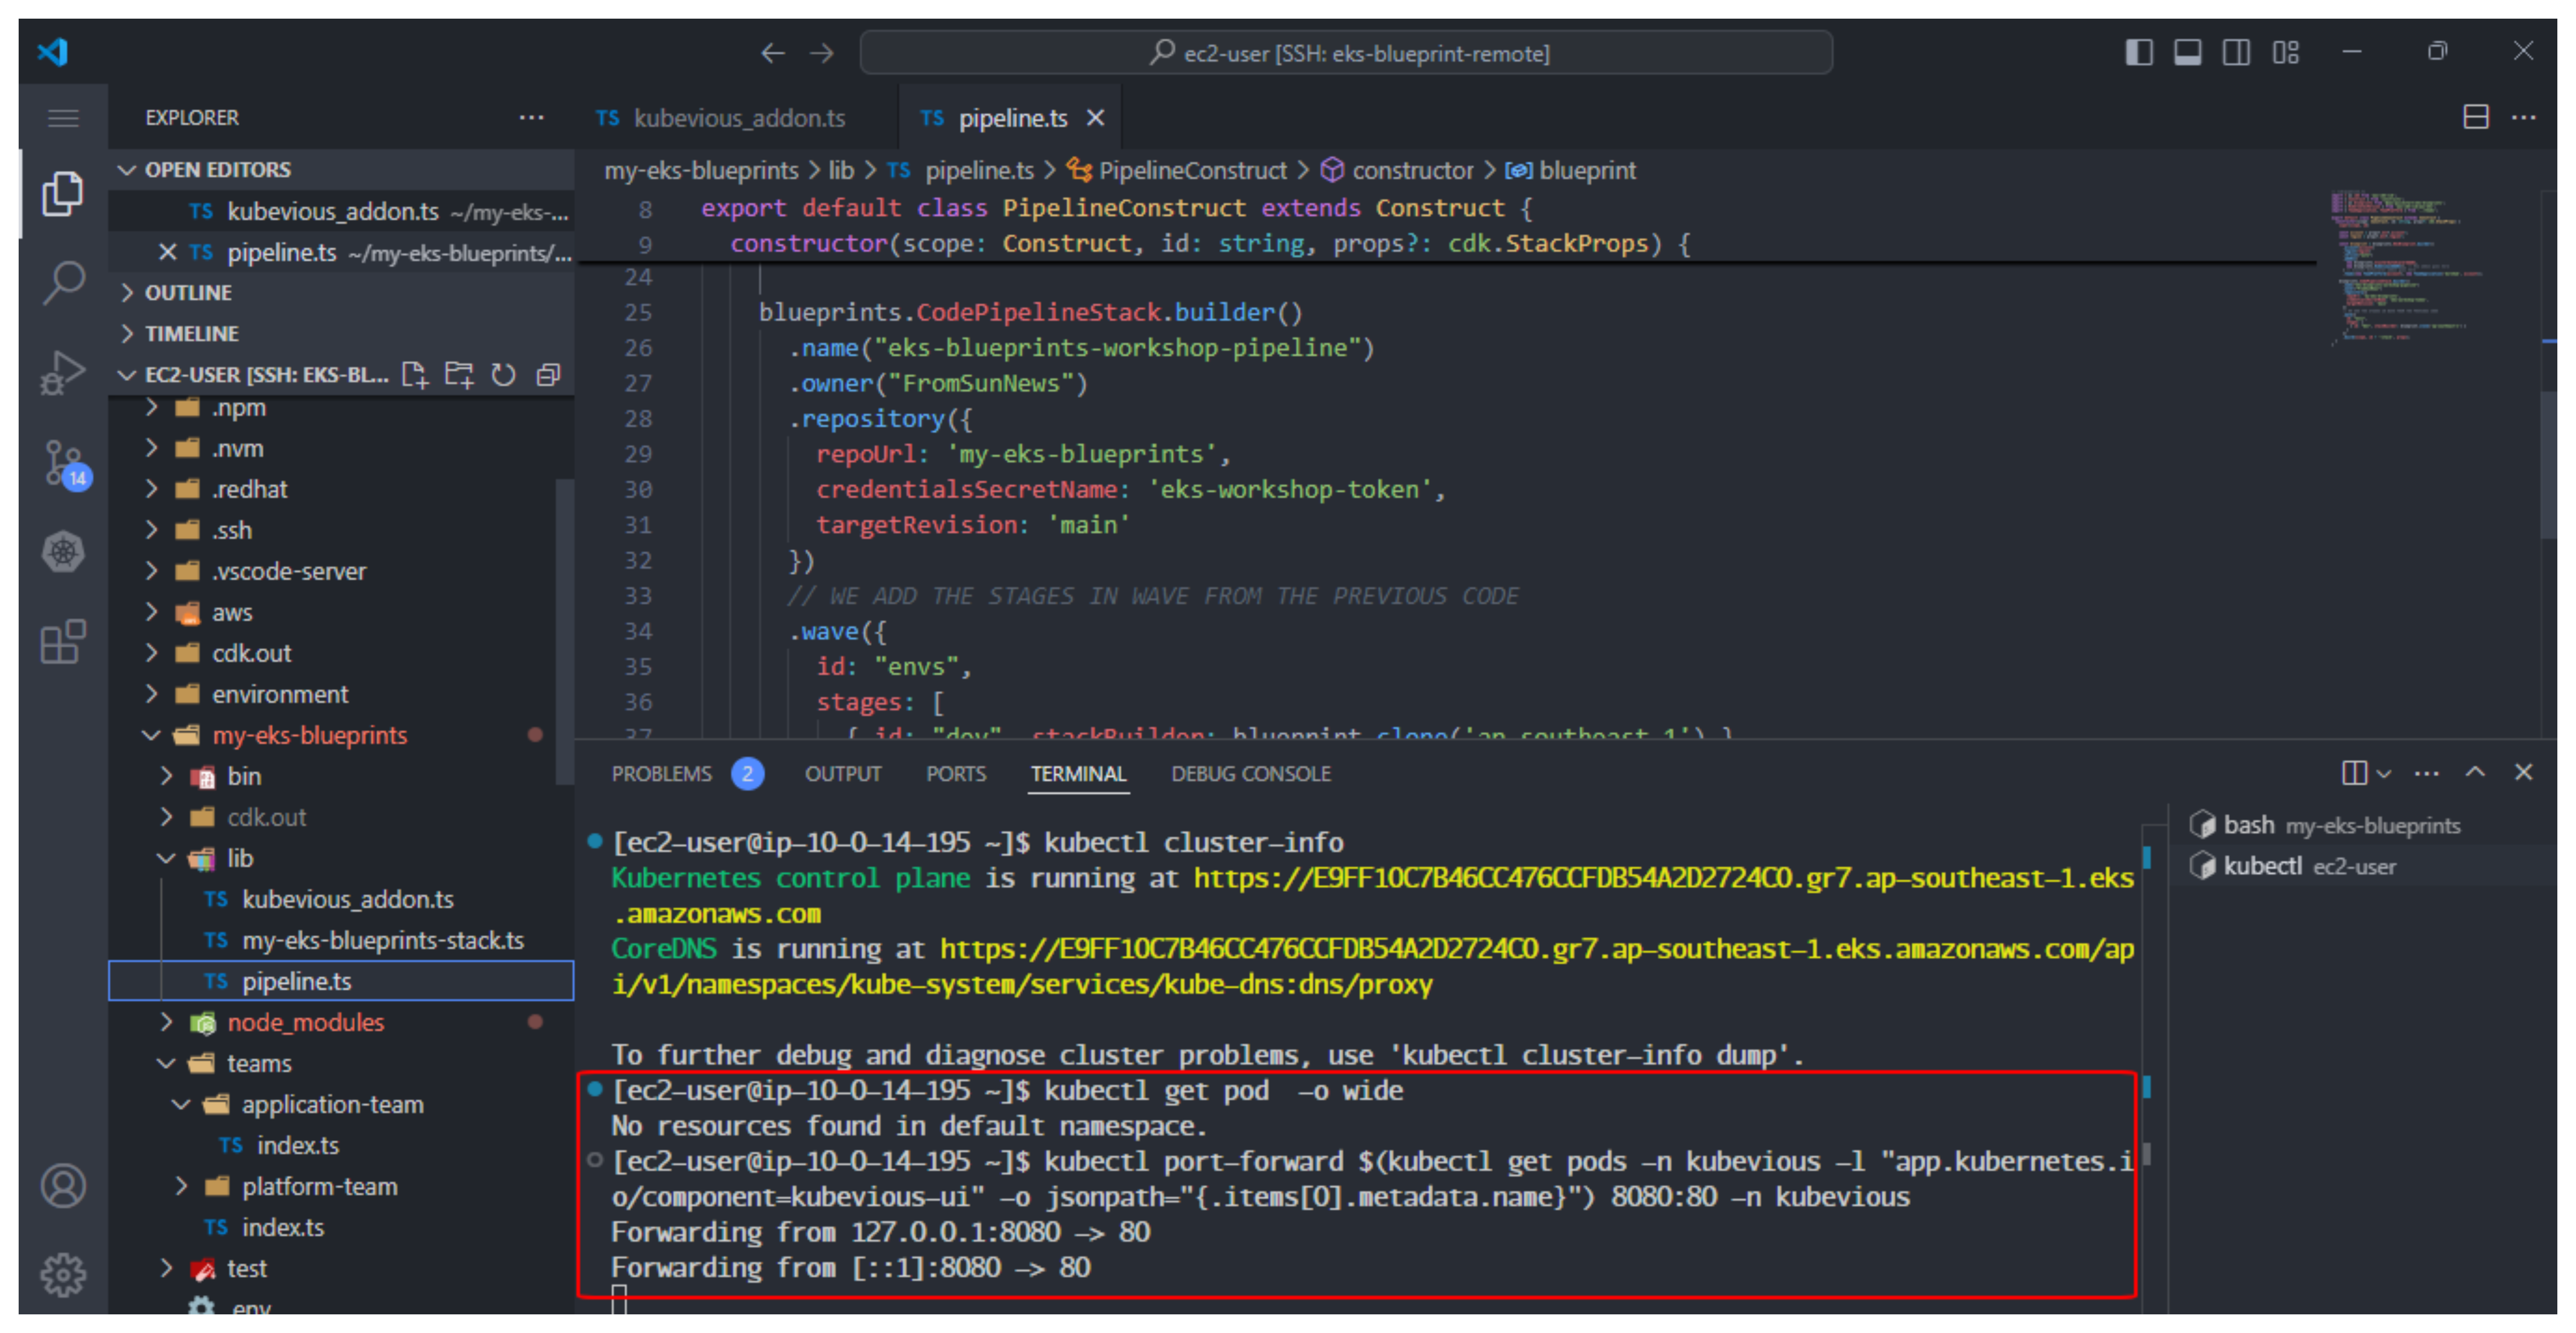2576x1333 pixels.
Task: Expand the OUTLINE section
Action: (x=188, y=293)
